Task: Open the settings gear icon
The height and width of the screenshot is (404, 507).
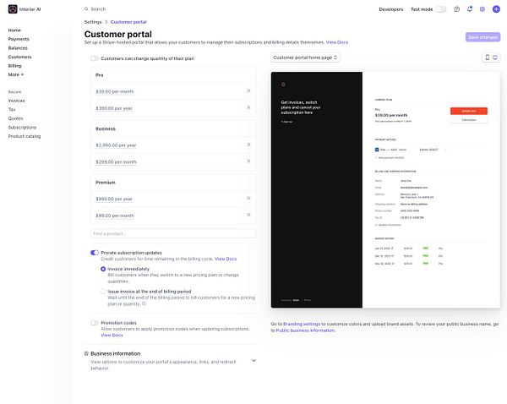Action: pos(482,9)
